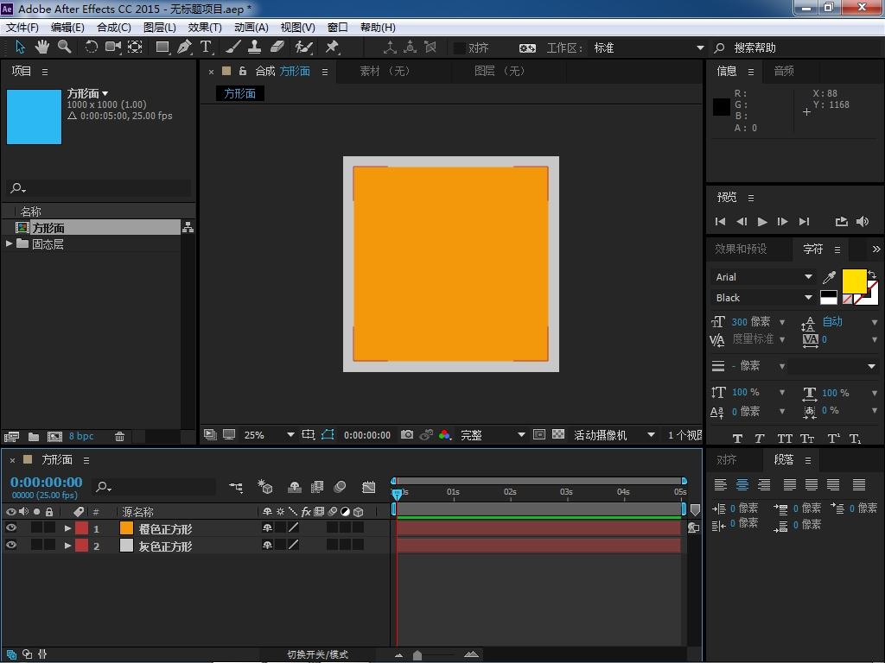Open the 25% magnification dropdown
Screen dimensions: 885x663
290,435
